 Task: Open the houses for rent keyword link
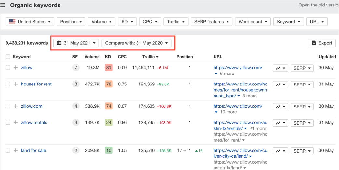click(x=36, y=84)
